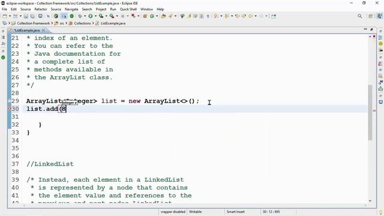This screenshot has height=216, width=384.
Task: Click the green Run play icon
Action: (91, 16)
